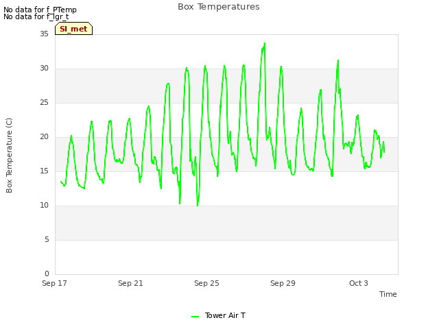Click the 25 y-axis tick label
The image size is (439, 329).
coord(44,102)
